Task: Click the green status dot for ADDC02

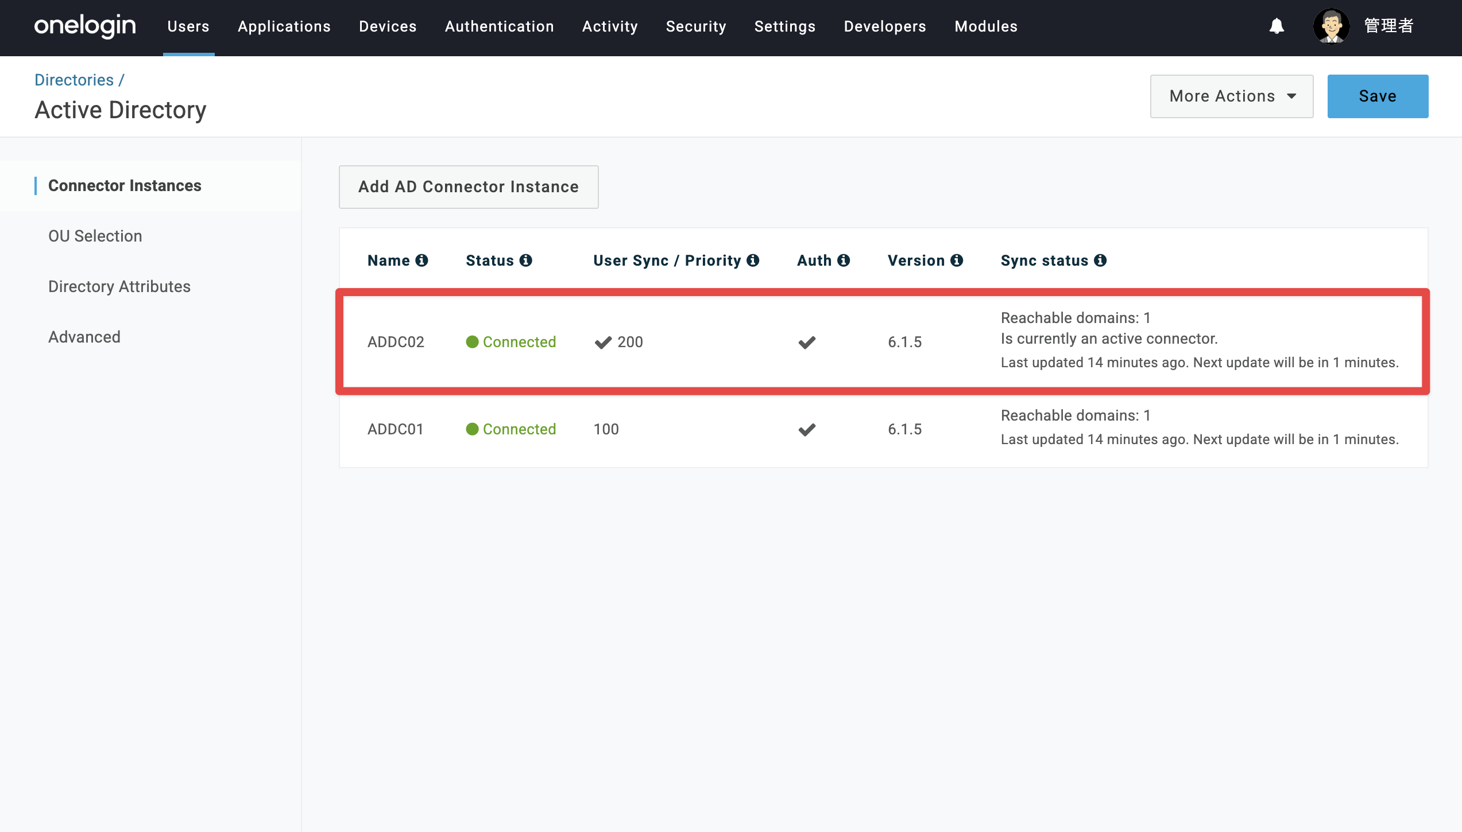Action: (472, 342)
